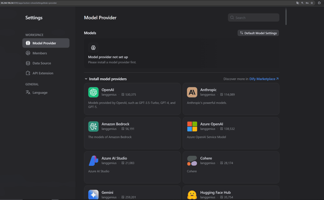Click the Model Provider brain icon in sidebar
This screenshot has height=200, width=324.
click(x=28, y=43)
